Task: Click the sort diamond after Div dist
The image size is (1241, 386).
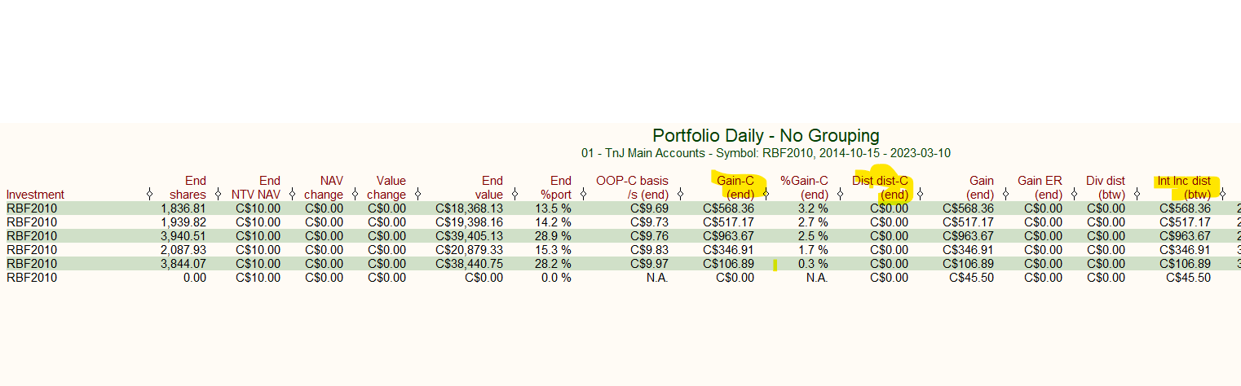Action: 1137,195
